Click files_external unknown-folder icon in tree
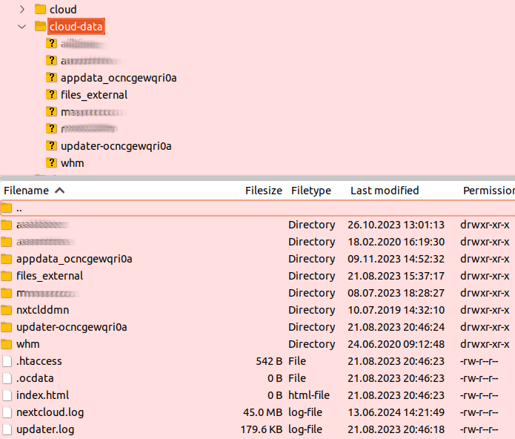The width and height of the screenshot is (515, 439). [51, 95]
